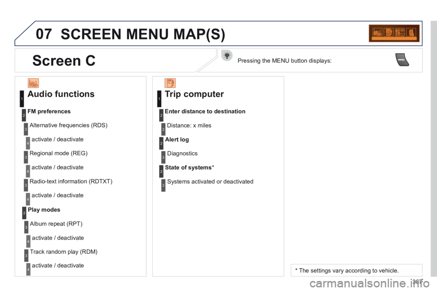Click Diagnostics entry
This screenshot has width=437, height=291.
tap(182, 153)
